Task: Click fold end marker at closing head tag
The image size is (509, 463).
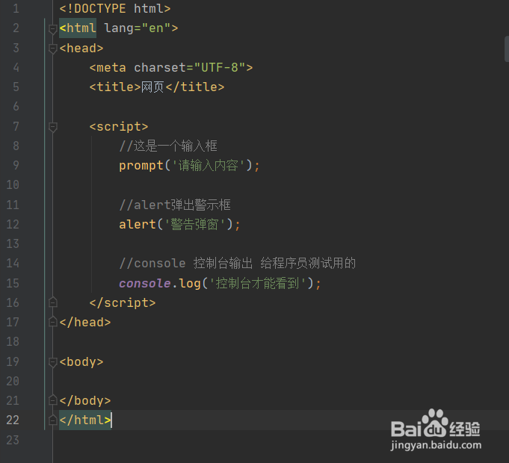Action: click(52, 322)
